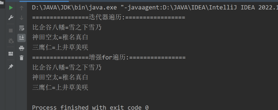
Task: Clear all console output with trash icon
Action: click(x=22, y=58)
